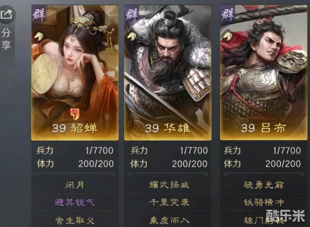
Task: Select the 舍生取义 skill
Action: (75, 221)
